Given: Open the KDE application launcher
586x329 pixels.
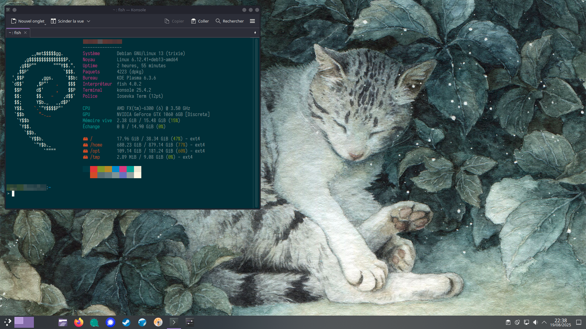Looking at the screenshot, I should click(x=8, y=322).
